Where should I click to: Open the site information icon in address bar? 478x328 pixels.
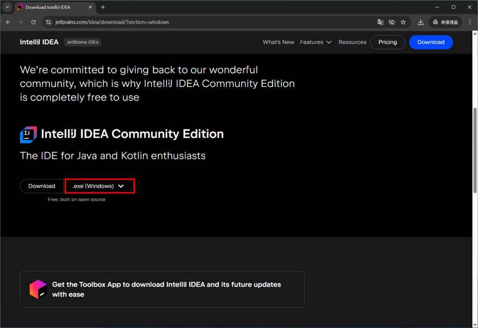pyautogui.click(x=49, y=22)
